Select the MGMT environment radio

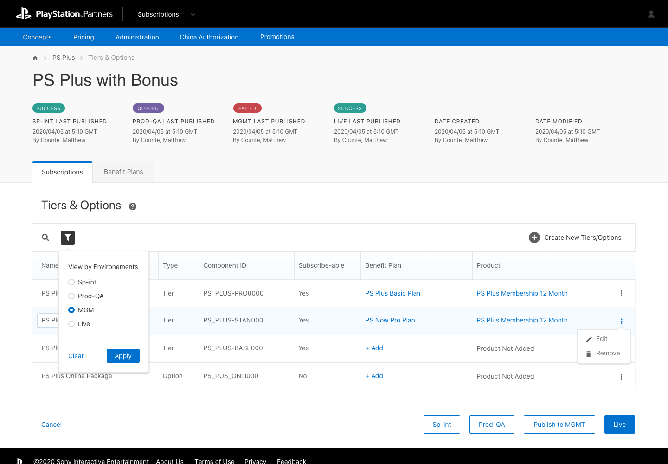pos(71,310)
